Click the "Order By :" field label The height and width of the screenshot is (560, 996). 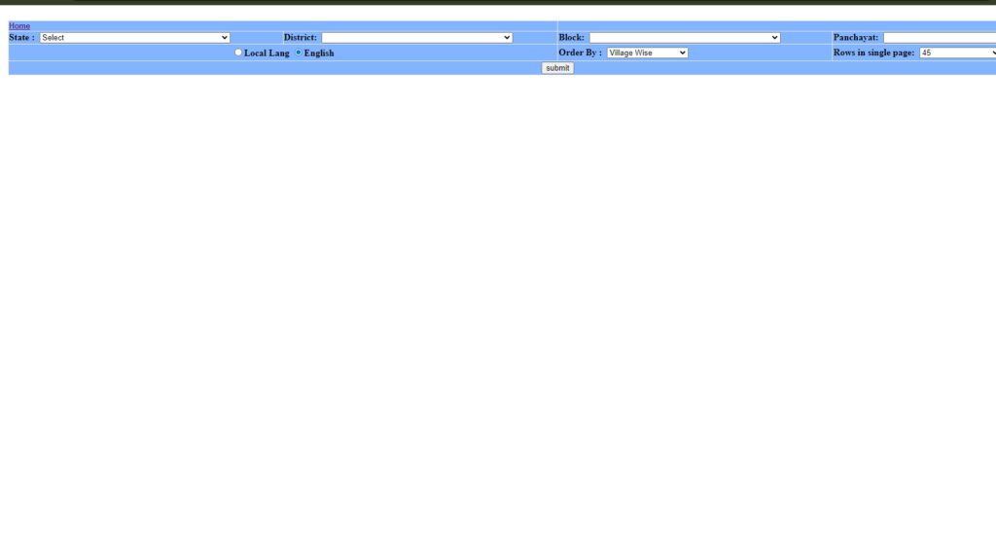[580, 52]
